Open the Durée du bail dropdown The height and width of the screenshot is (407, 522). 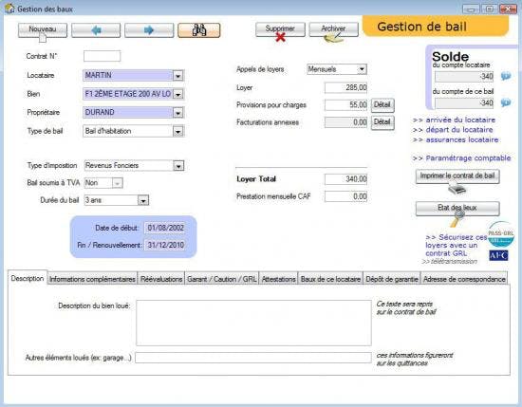click(143, 200)
